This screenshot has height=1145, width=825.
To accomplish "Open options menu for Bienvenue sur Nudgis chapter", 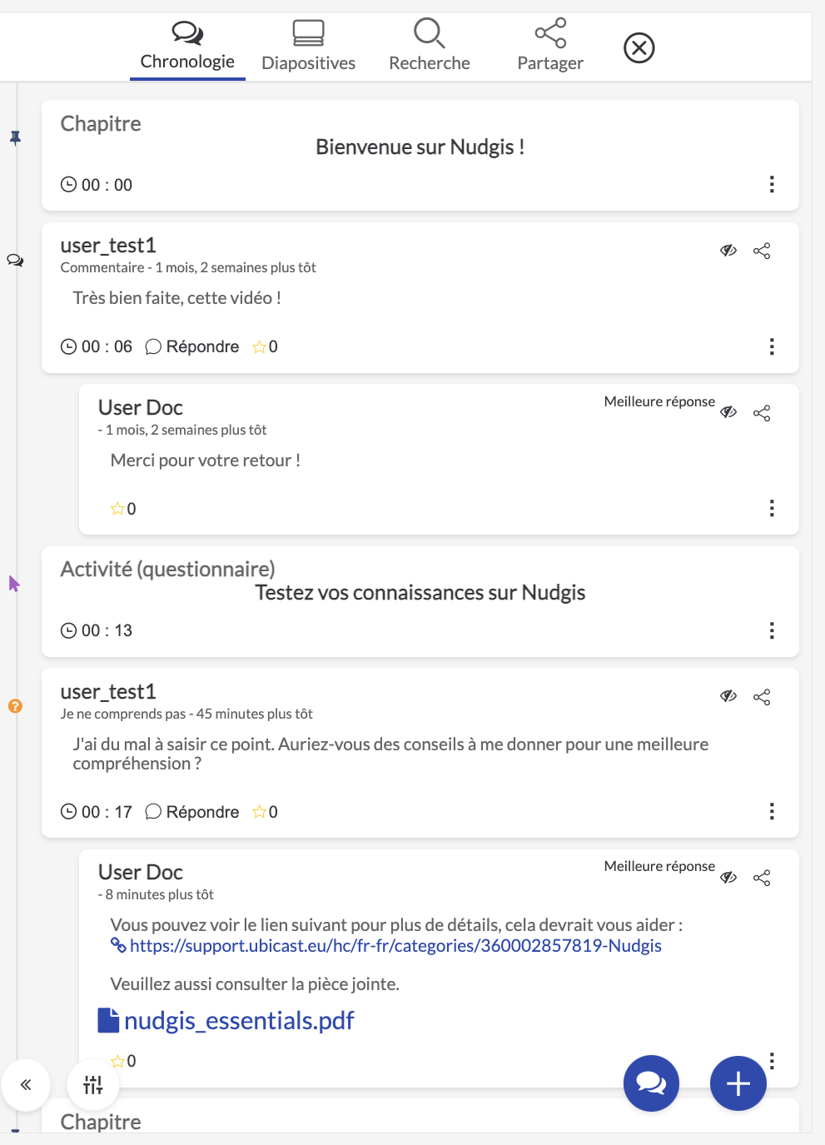I will tap(772, 184).
